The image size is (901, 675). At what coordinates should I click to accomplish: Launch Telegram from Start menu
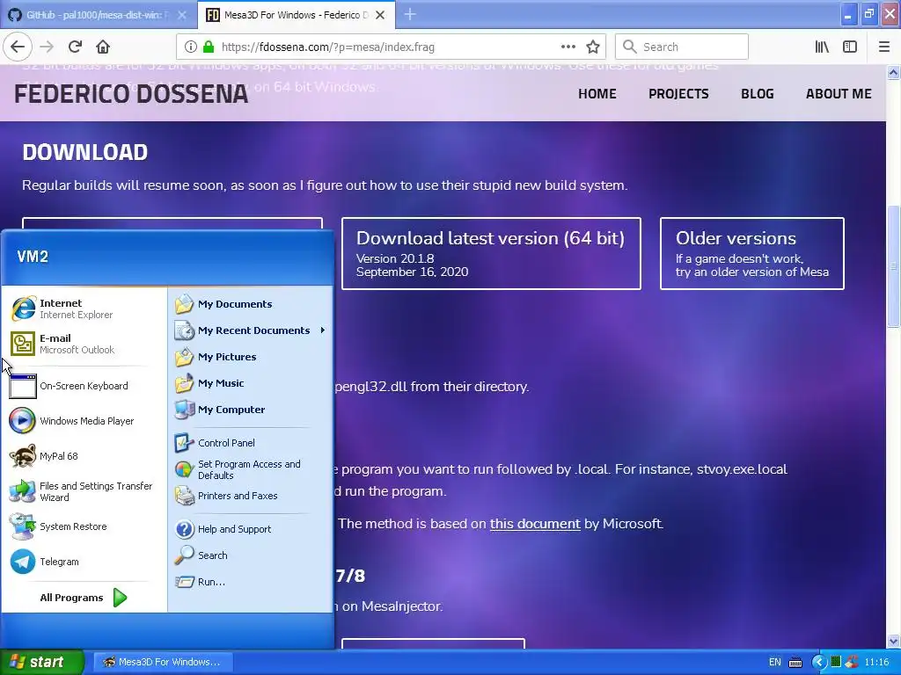pos(84,562)
